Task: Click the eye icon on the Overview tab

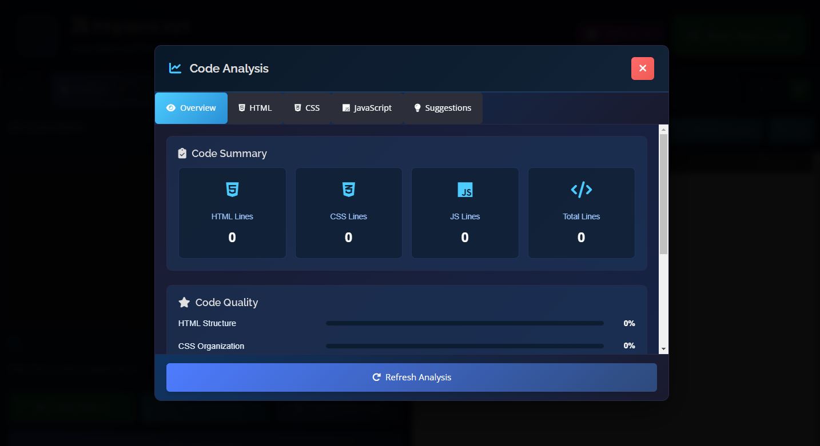Action: [170, 107]
